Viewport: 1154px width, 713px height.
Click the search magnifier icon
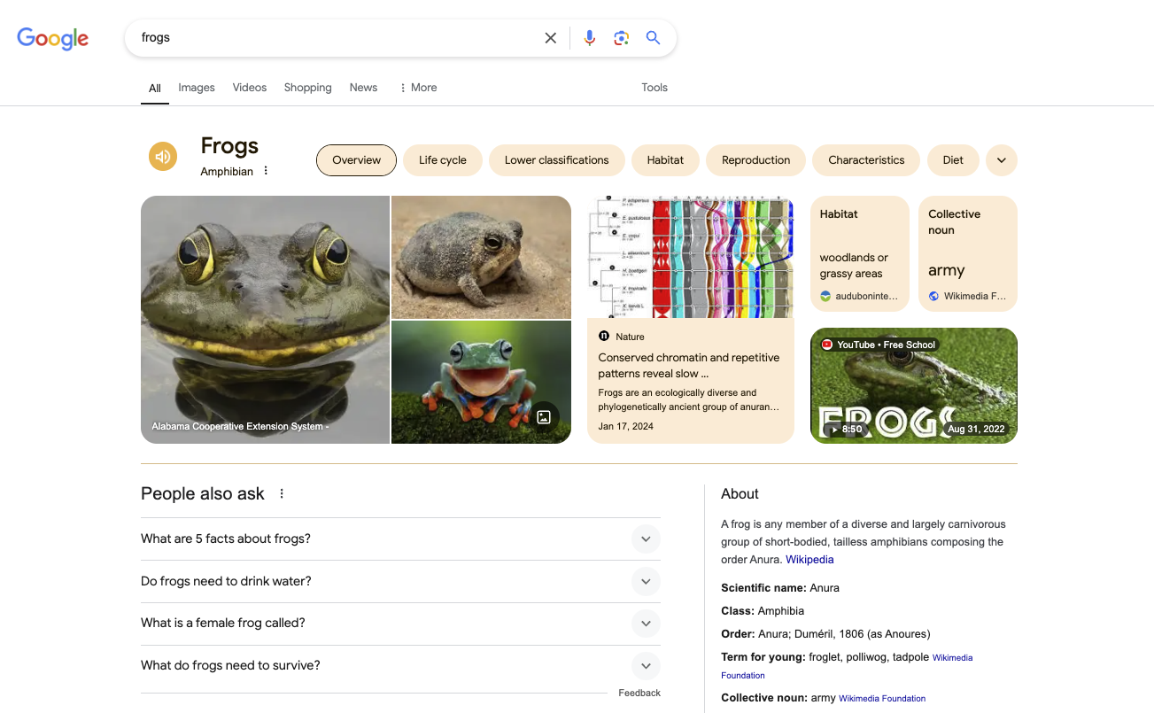click(x=653, y=37)
